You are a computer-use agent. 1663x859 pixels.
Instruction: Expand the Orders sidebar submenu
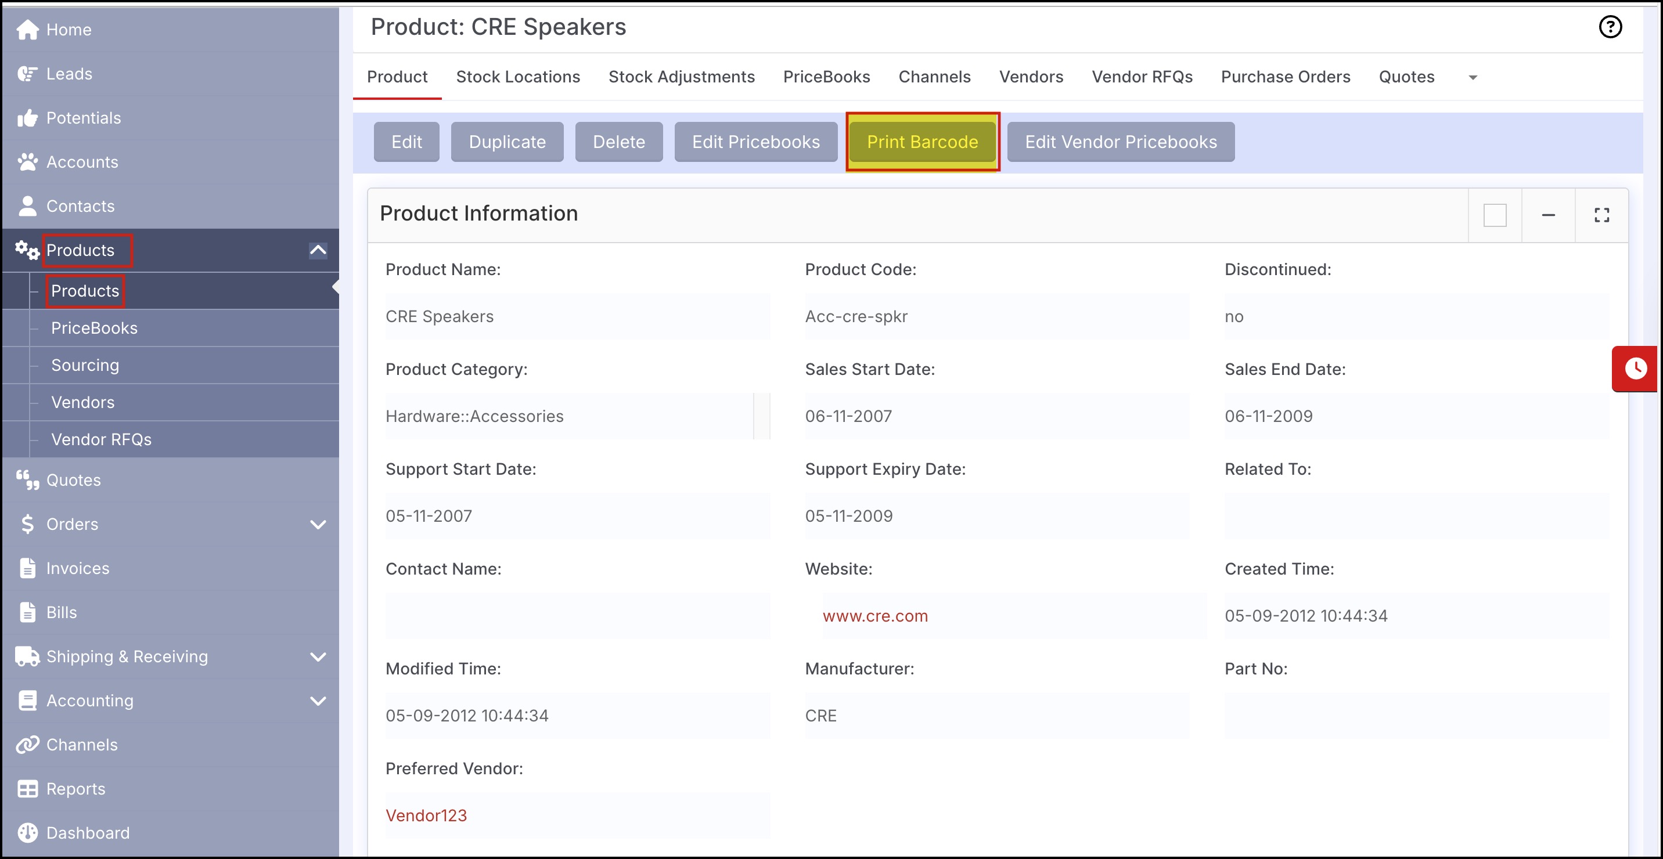tap(318, 525)
